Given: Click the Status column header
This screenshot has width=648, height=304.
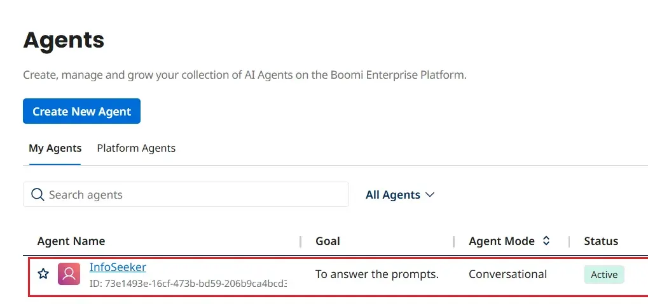Looking at the screenshot, I should coord(601,241).
